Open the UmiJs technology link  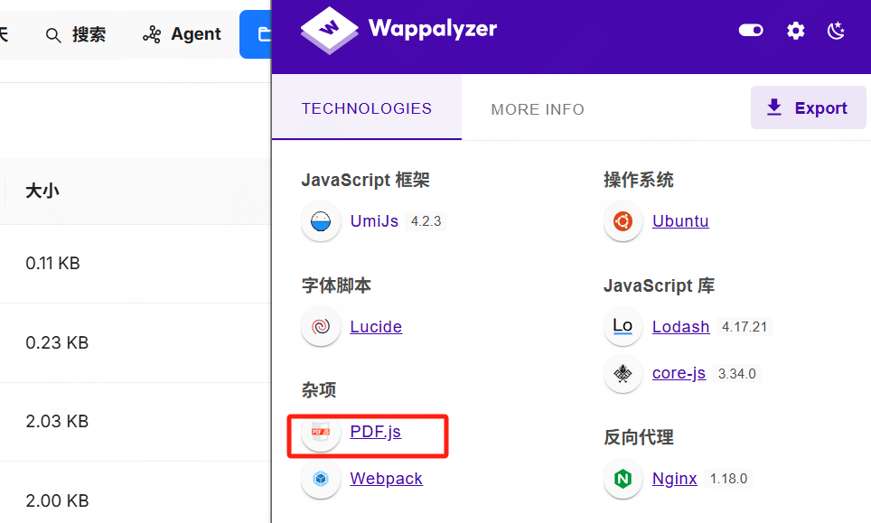coord(374,221)
